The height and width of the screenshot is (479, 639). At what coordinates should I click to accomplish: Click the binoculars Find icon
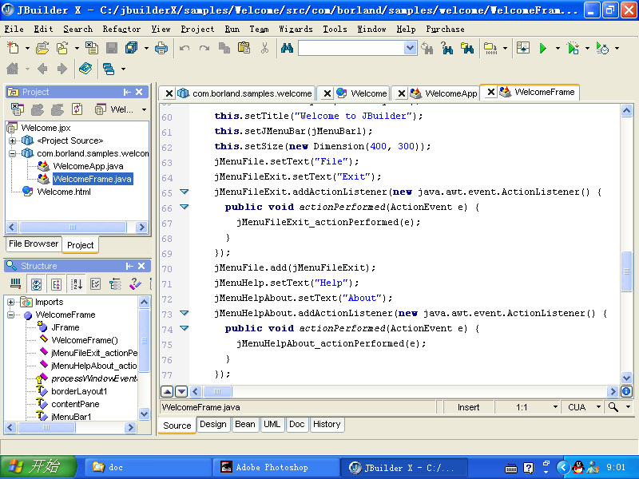287,49
